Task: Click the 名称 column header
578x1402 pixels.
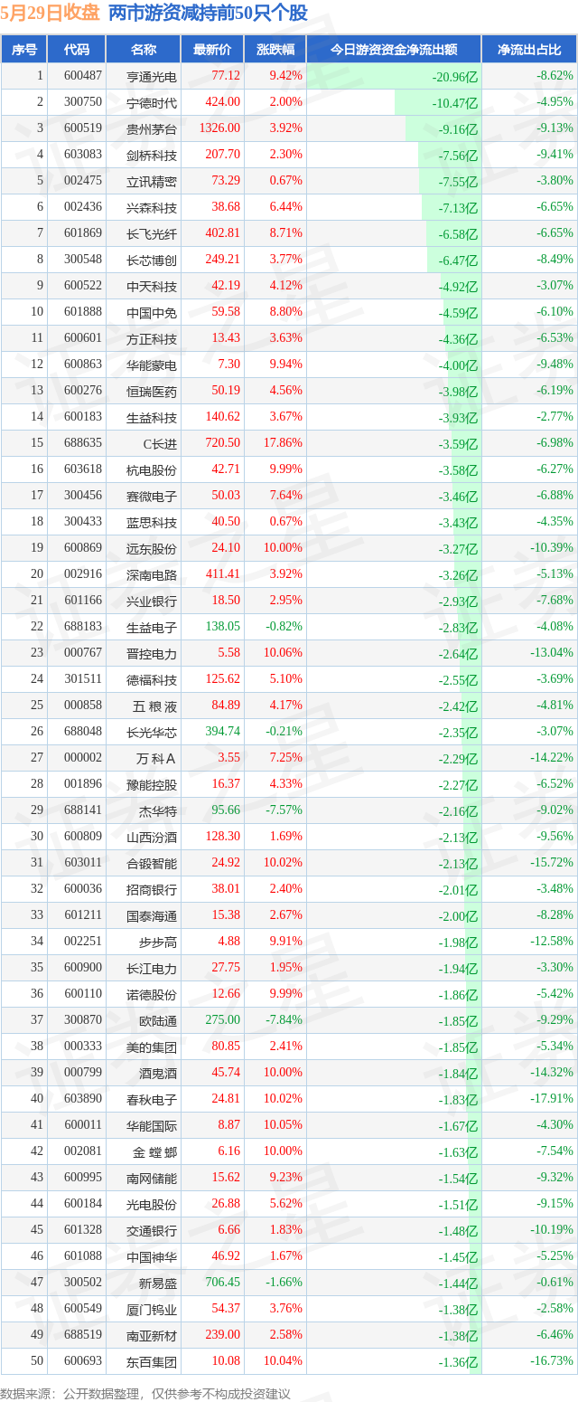Action: [x=143, y=50]
